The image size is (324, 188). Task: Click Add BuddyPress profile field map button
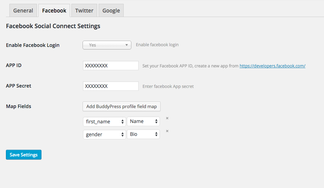(x=122, y=106)
